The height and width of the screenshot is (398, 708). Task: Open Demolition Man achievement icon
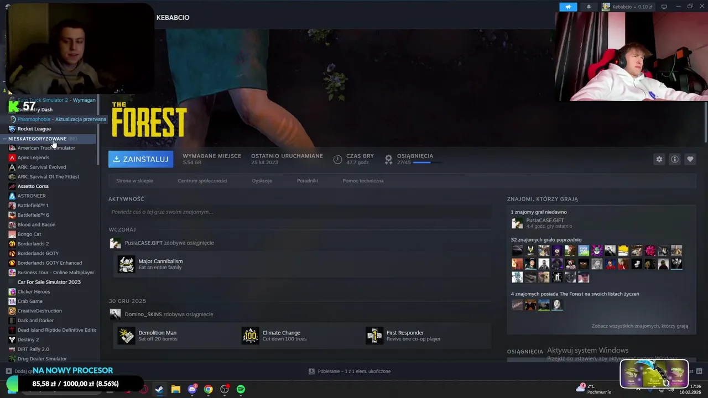[x=126, y=336]
